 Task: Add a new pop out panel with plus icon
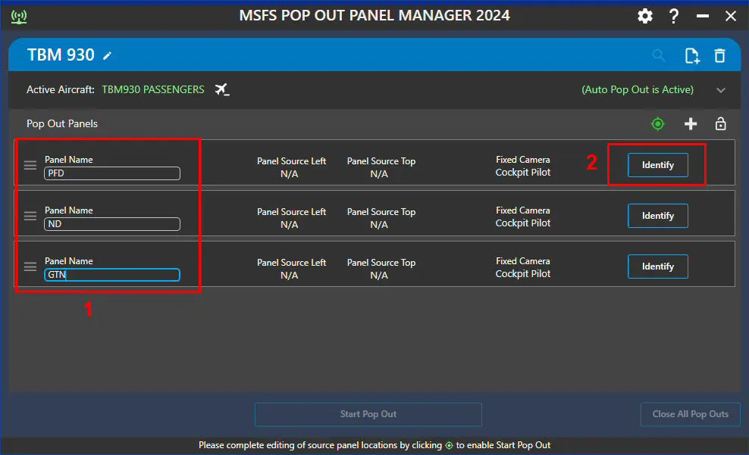(x=690, y=124)
